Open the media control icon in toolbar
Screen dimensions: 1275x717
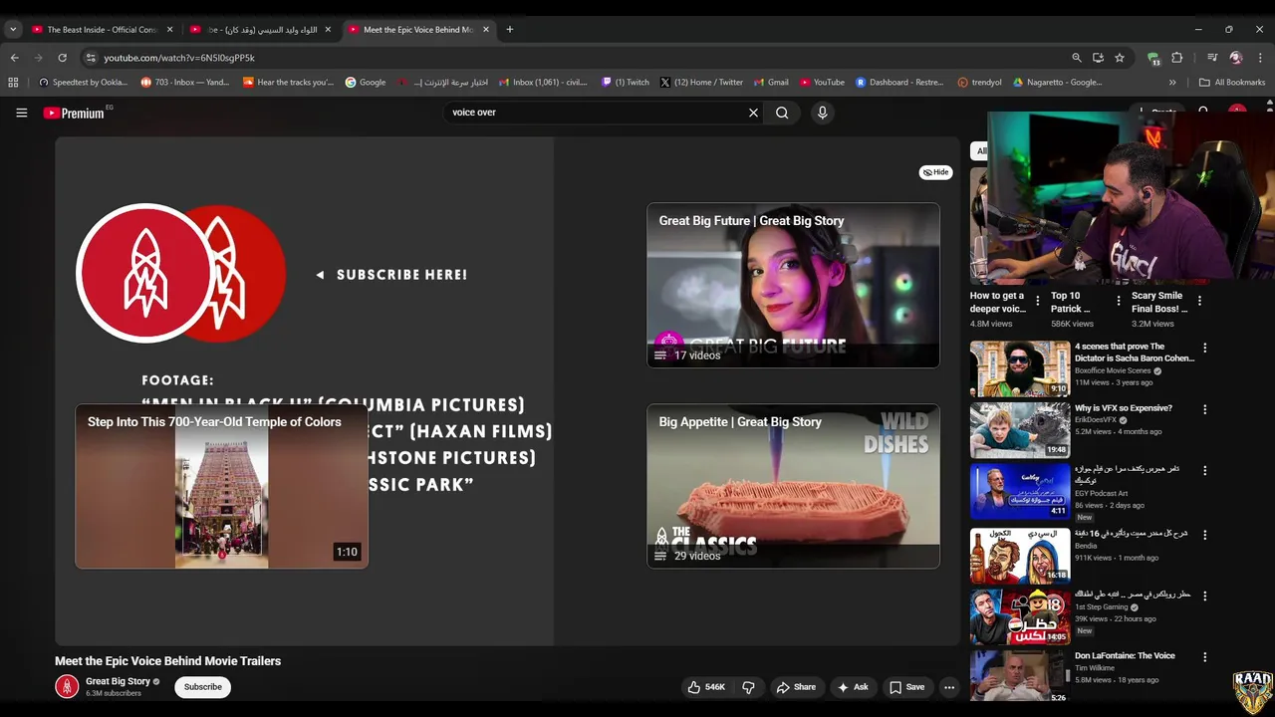coord(1212,58)
